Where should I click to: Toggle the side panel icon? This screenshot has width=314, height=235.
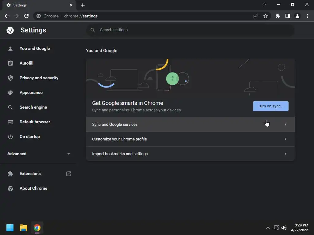288,16
